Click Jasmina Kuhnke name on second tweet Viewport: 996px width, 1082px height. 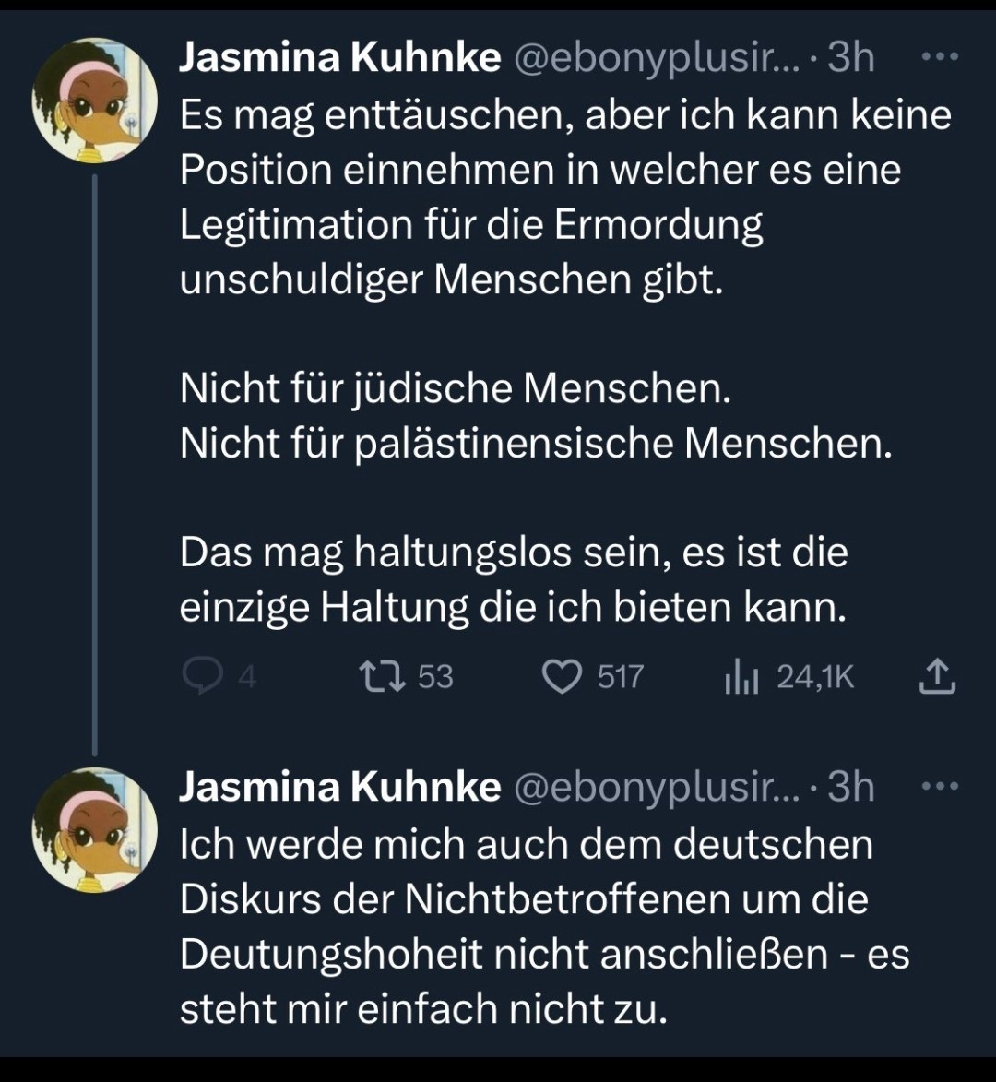tap(338, 787)
